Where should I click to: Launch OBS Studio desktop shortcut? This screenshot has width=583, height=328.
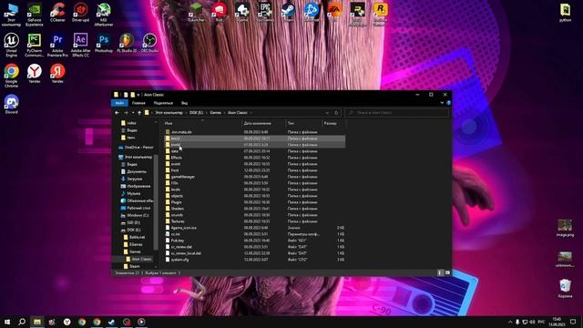(149, 44)
